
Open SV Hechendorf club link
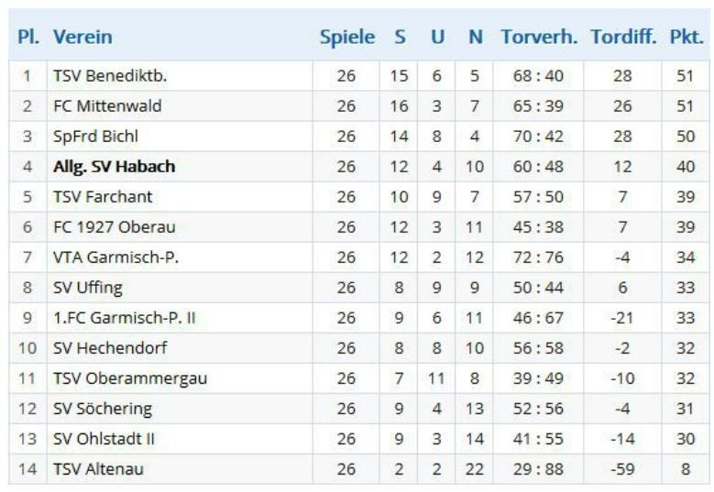[x=110, y=348]
